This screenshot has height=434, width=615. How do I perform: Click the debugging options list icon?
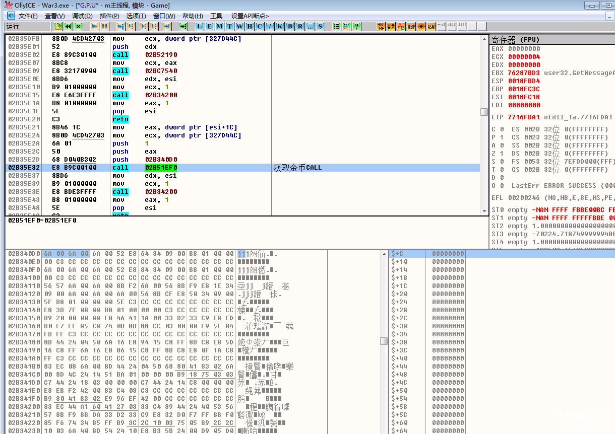[x=337, y=26]
